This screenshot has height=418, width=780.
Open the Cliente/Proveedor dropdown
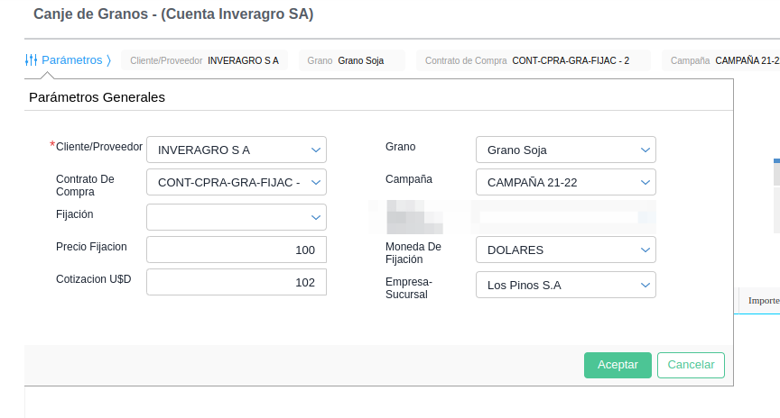point(236,150)
